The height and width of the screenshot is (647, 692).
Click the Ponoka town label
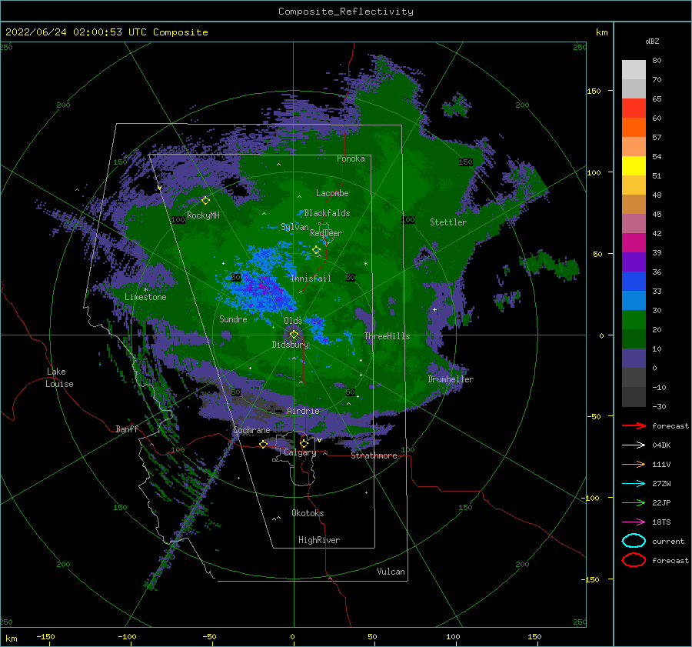click(x=351, y=158)
